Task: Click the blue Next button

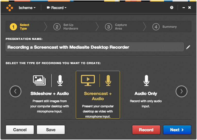Action: point(177,130)
